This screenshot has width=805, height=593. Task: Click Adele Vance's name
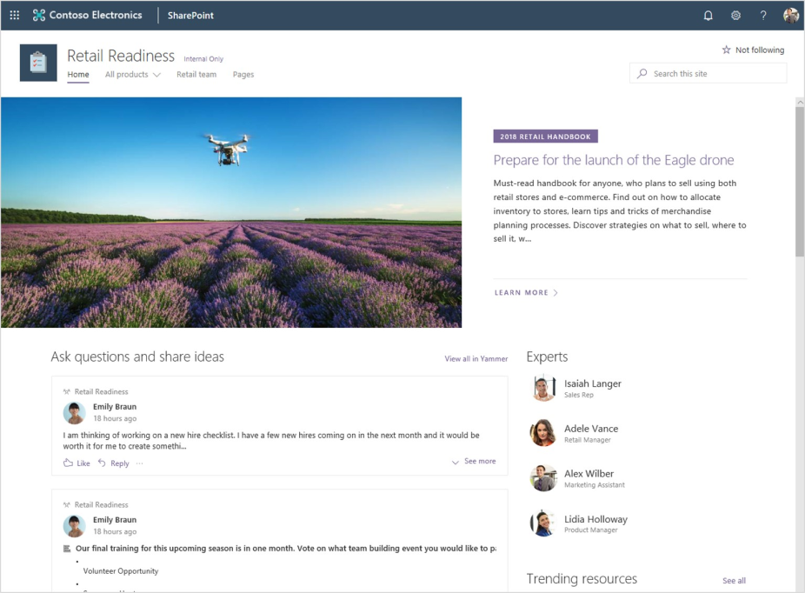[x=591, y=429]
